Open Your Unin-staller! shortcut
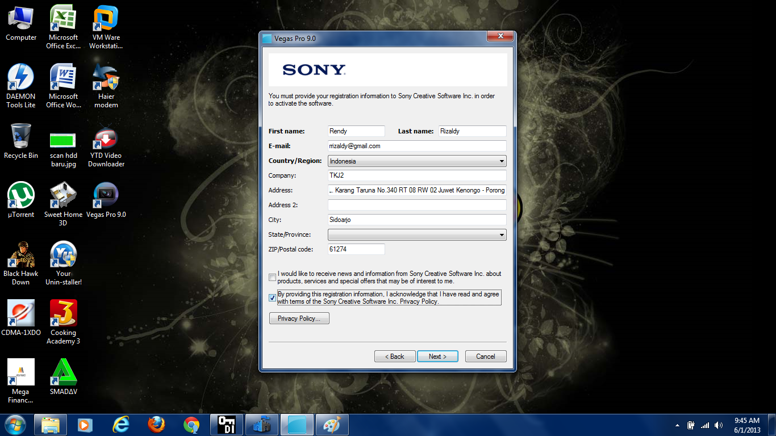Screen dimensions: 776x436 click(x=63, y=263)
